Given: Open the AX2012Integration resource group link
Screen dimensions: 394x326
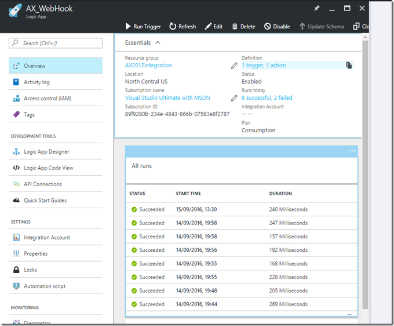Looking at the screenshot, I should tap(148, 66).
